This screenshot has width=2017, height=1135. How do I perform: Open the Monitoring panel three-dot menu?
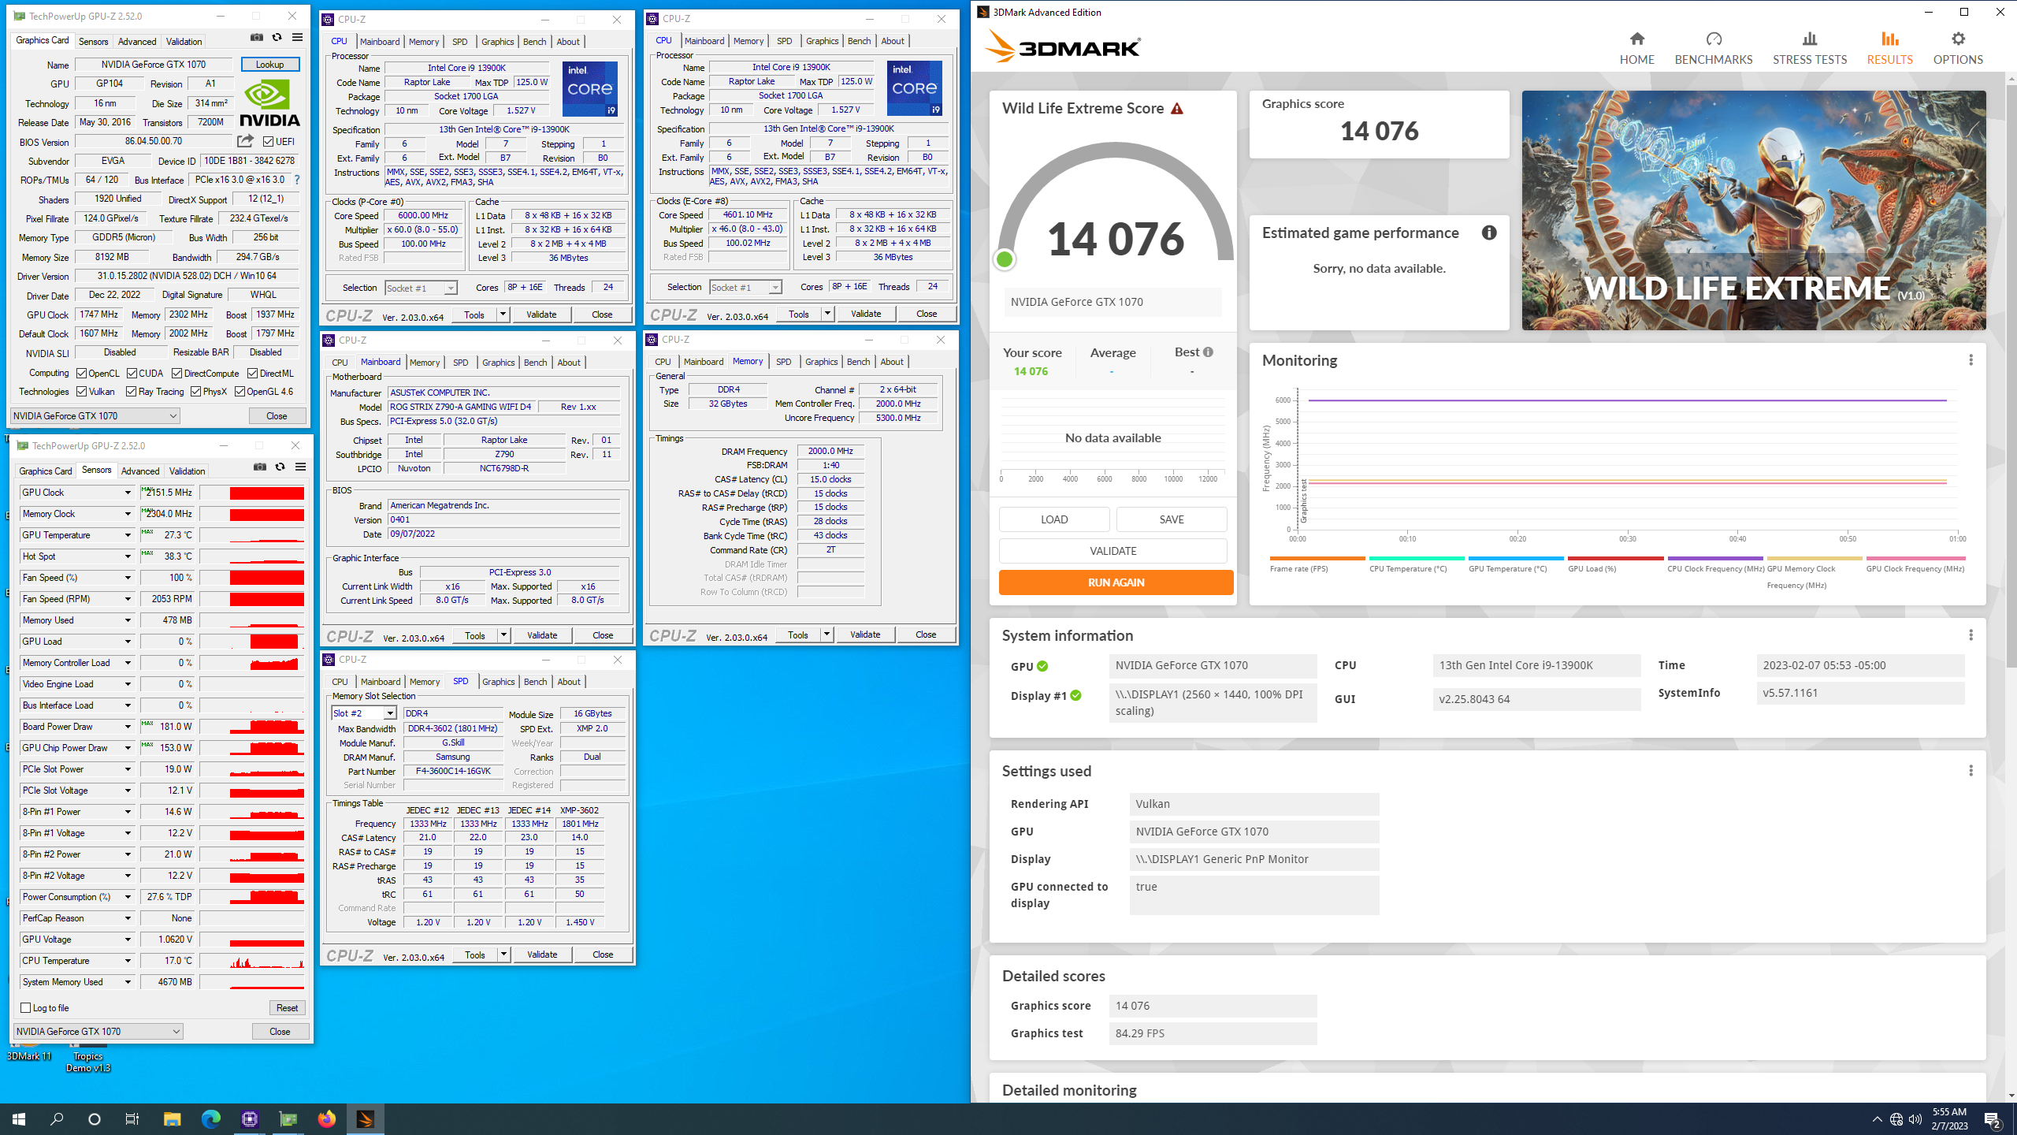click(1971, 360)
